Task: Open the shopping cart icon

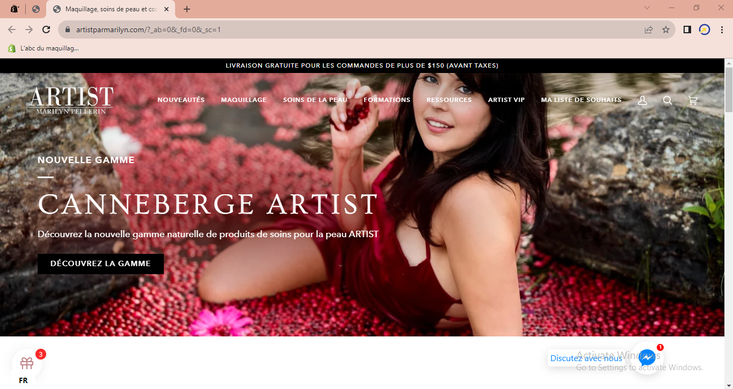Action: (x=693, y=100)
